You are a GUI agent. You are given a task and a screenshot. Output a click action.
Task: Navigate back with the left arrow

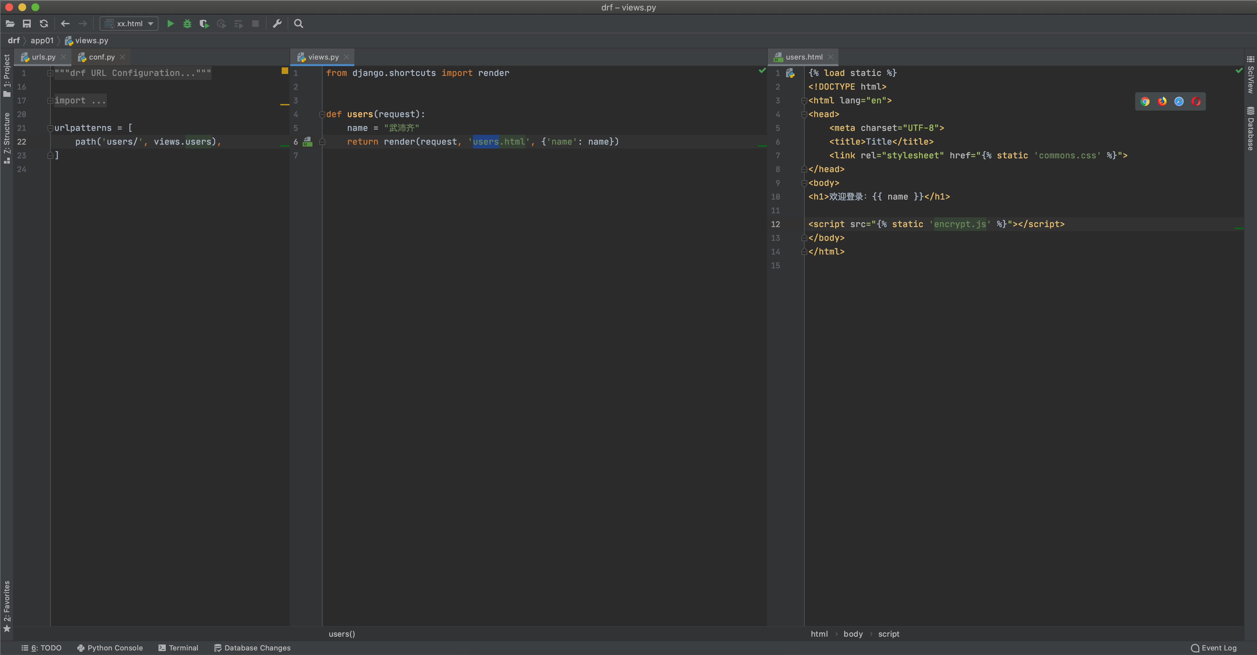pyautogui.click(x=66, y=24)
